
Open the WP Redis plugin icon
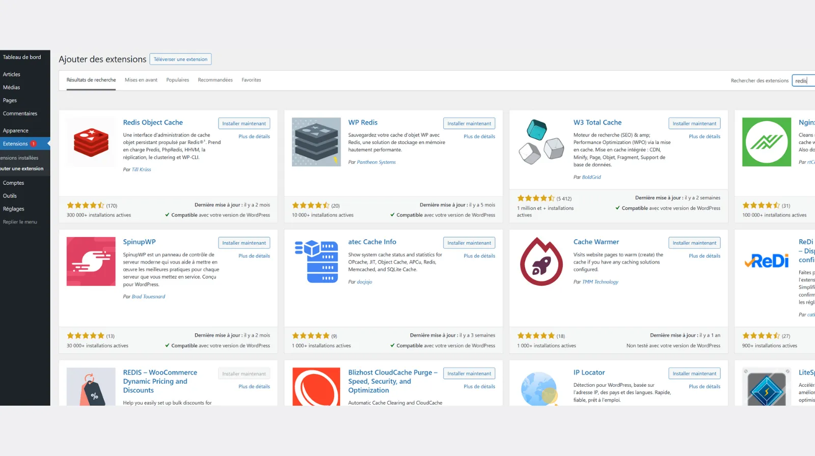(316, 142)
